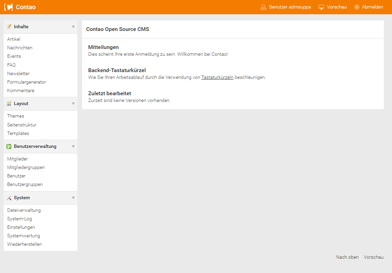The width and height of the screenshot is (392, 273).
Task: Open the Mitglieder list
Action: click(x=17, y=159)
